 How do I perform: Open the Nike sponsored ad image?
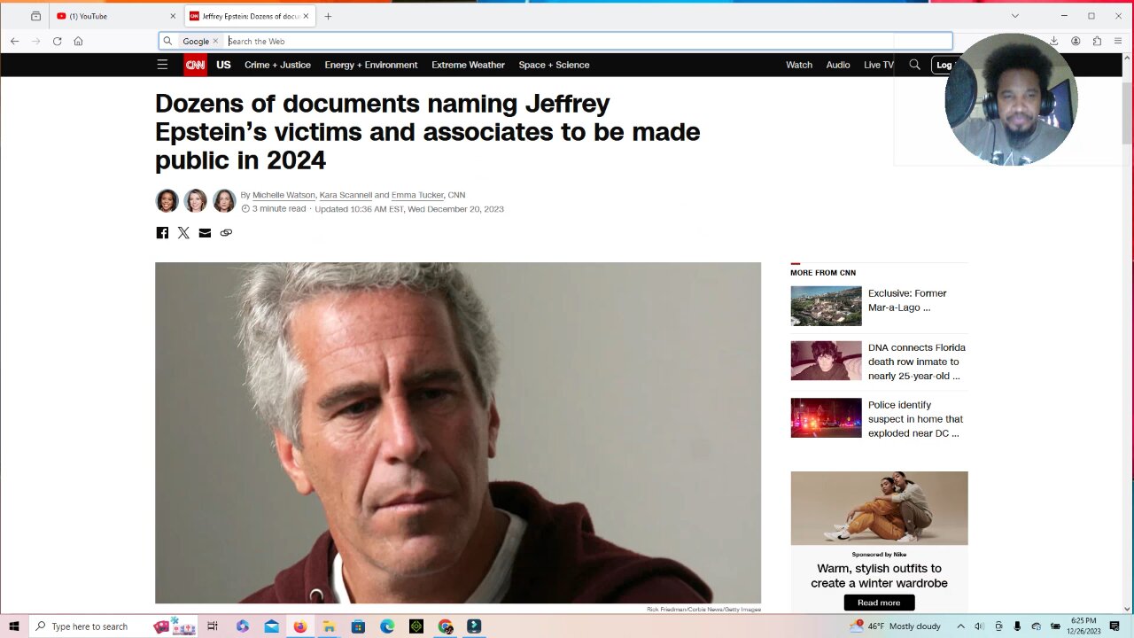(x=879, y=508)
